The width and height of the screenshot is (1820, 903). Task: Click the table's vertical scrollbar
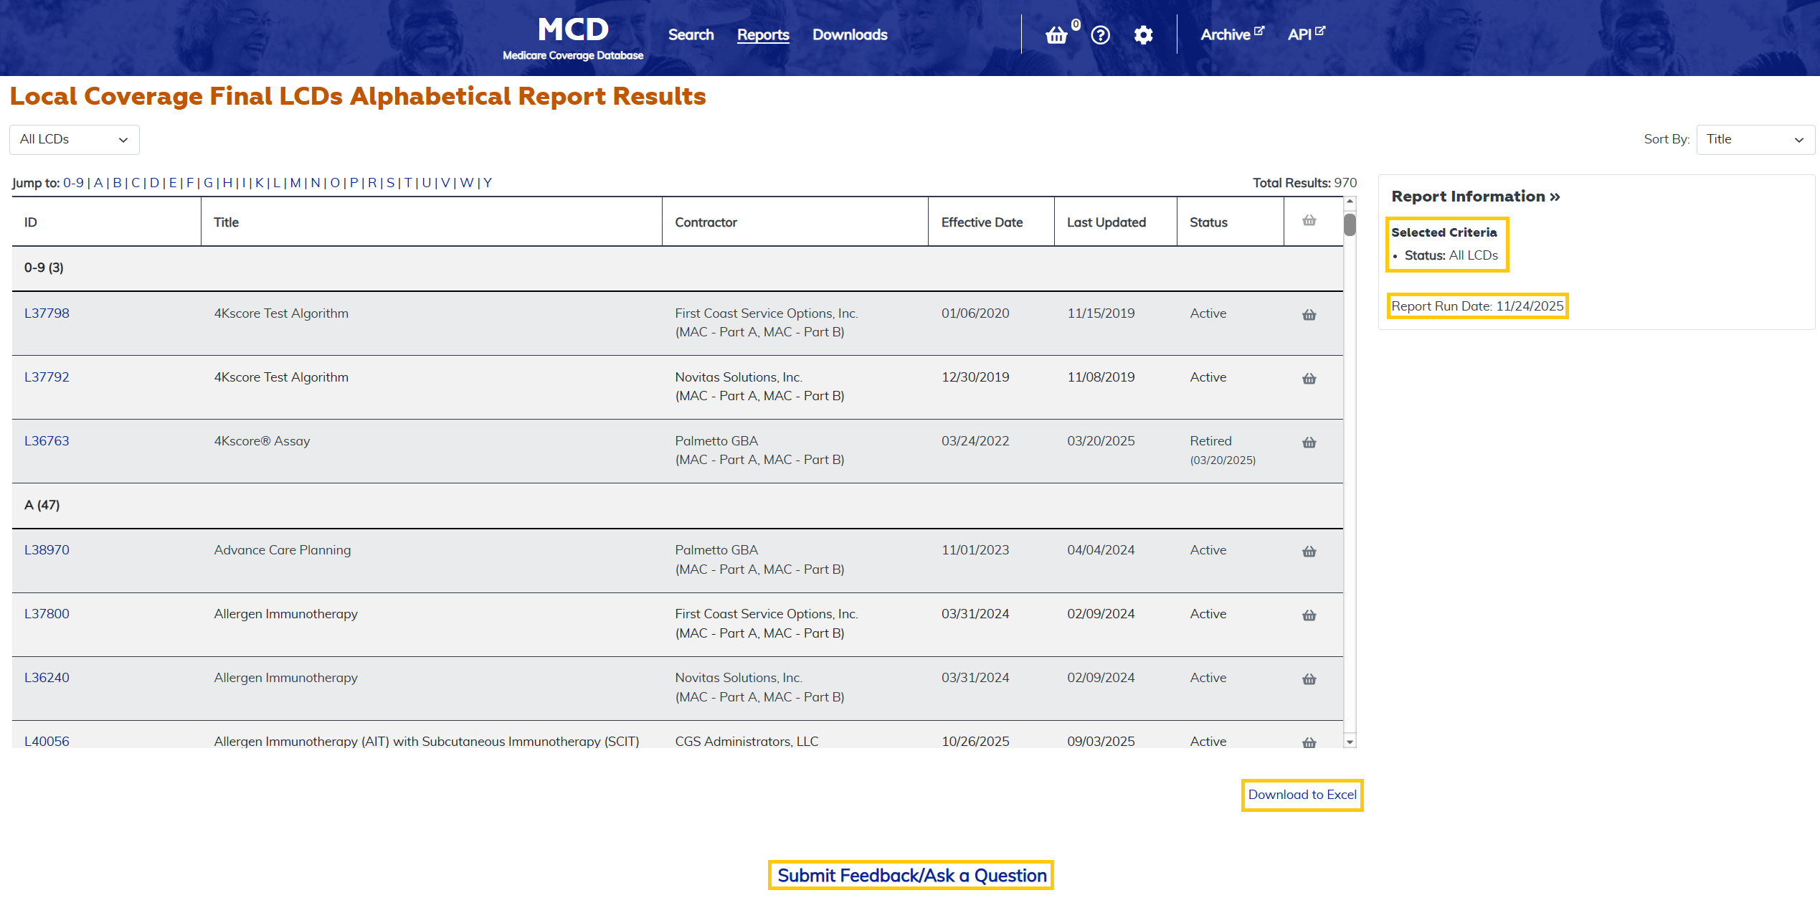(1349, 224)
